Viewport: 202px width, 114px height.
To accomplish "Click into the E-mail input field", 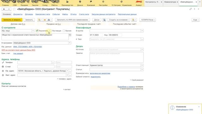I will tap(36, 67).
